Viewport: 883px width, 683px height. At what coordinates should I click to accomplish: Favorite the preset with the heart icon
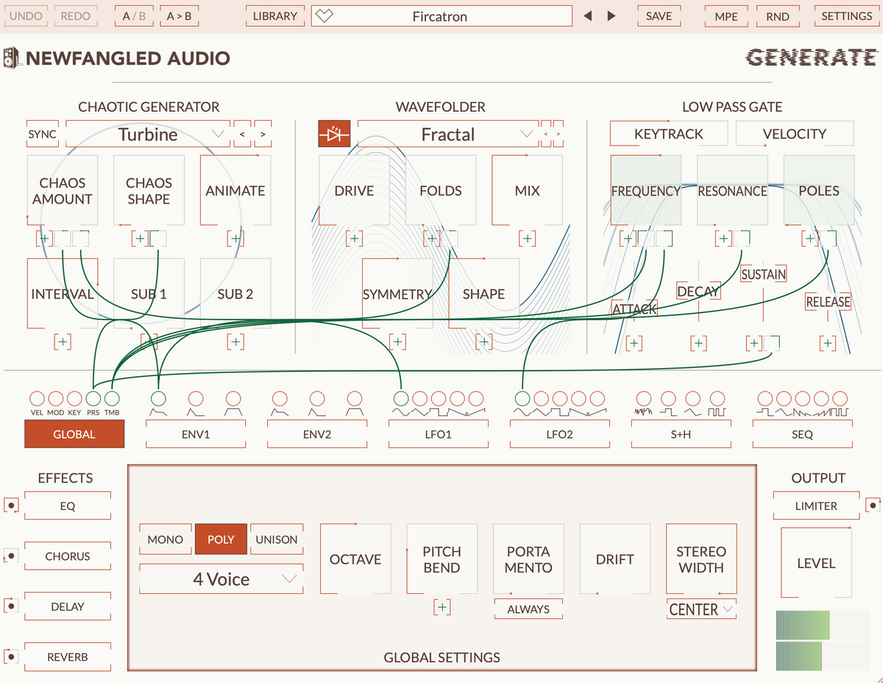[325, 16]
